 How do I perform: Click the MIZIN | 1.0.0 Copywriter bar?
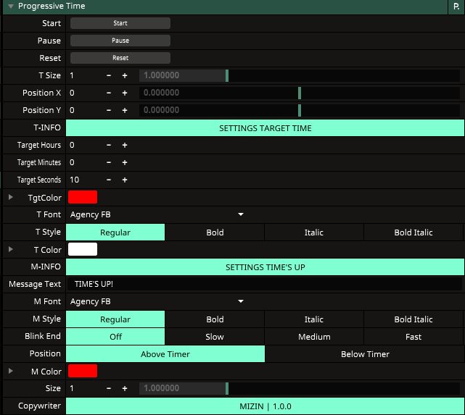[265, 406]
